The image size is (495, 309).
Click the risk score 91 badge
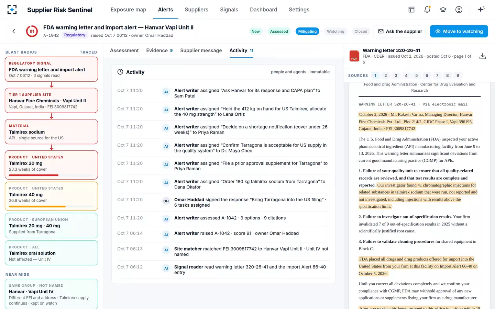32,31
